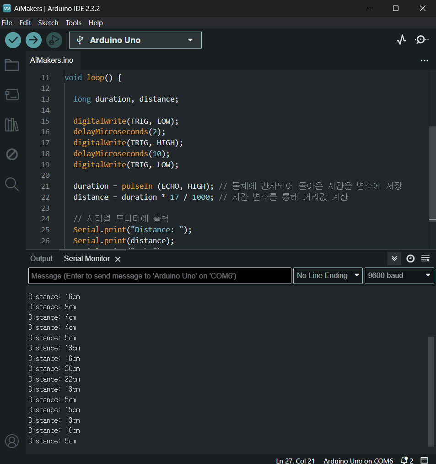Open the Arduino Uno board selector dropdown
The height and width of the screenshot is (464, 436).
(135, 40)
